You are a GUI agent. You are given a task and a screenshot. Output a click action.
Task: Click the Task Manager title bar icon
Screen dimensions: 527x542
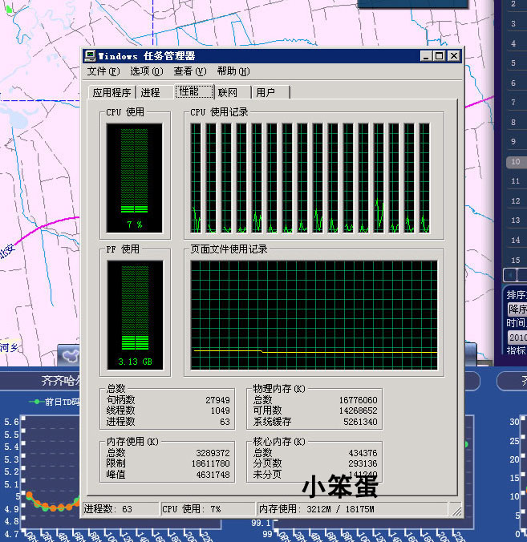point(91,55)
